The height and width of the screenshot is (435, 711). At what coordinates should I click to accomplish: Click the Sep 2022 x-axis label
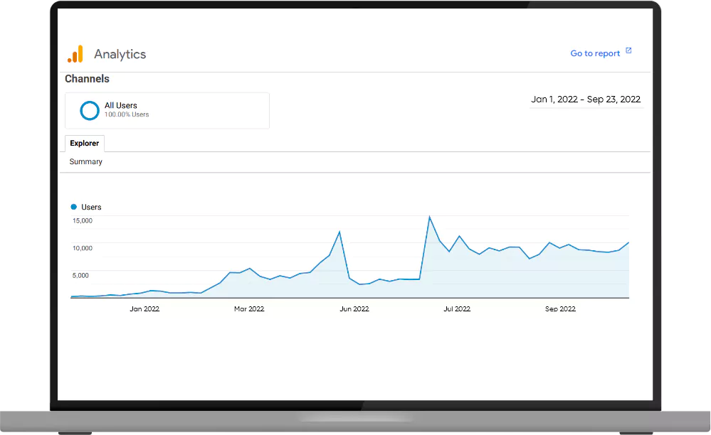point(560,308)
